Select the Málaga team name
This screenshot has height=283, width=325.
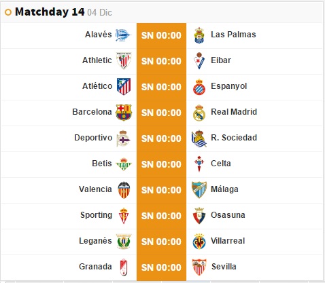pyautogui.click(x=224, y=189)
